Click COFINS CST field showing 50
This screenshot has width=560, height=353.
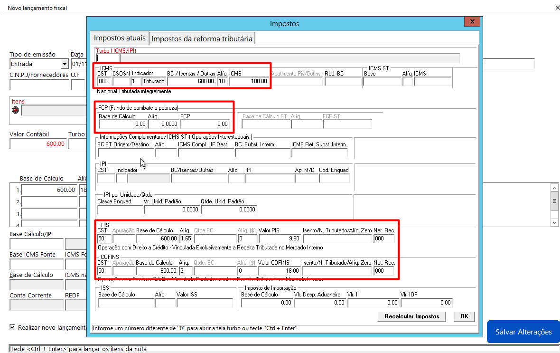pyautogui.click(x=104, y=271)
